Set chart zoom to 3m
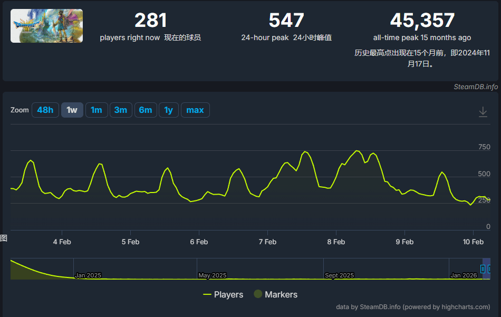Image resolution: width=501 pixels, height=317 pixels. 121,110
